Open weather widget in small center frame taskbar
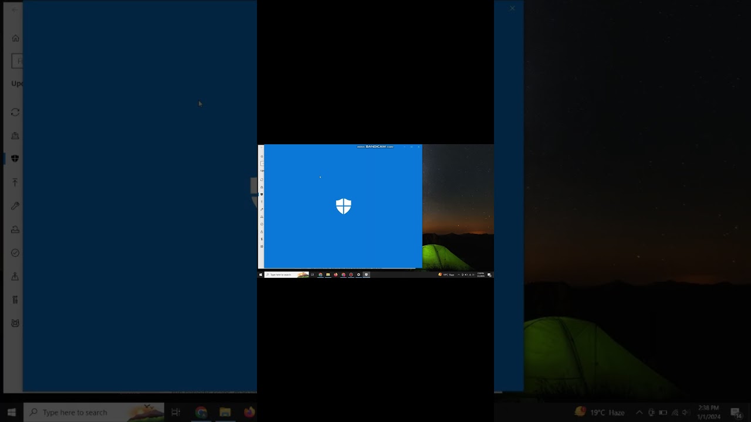This screenshot has width=751, height=422. coord(446,274)
